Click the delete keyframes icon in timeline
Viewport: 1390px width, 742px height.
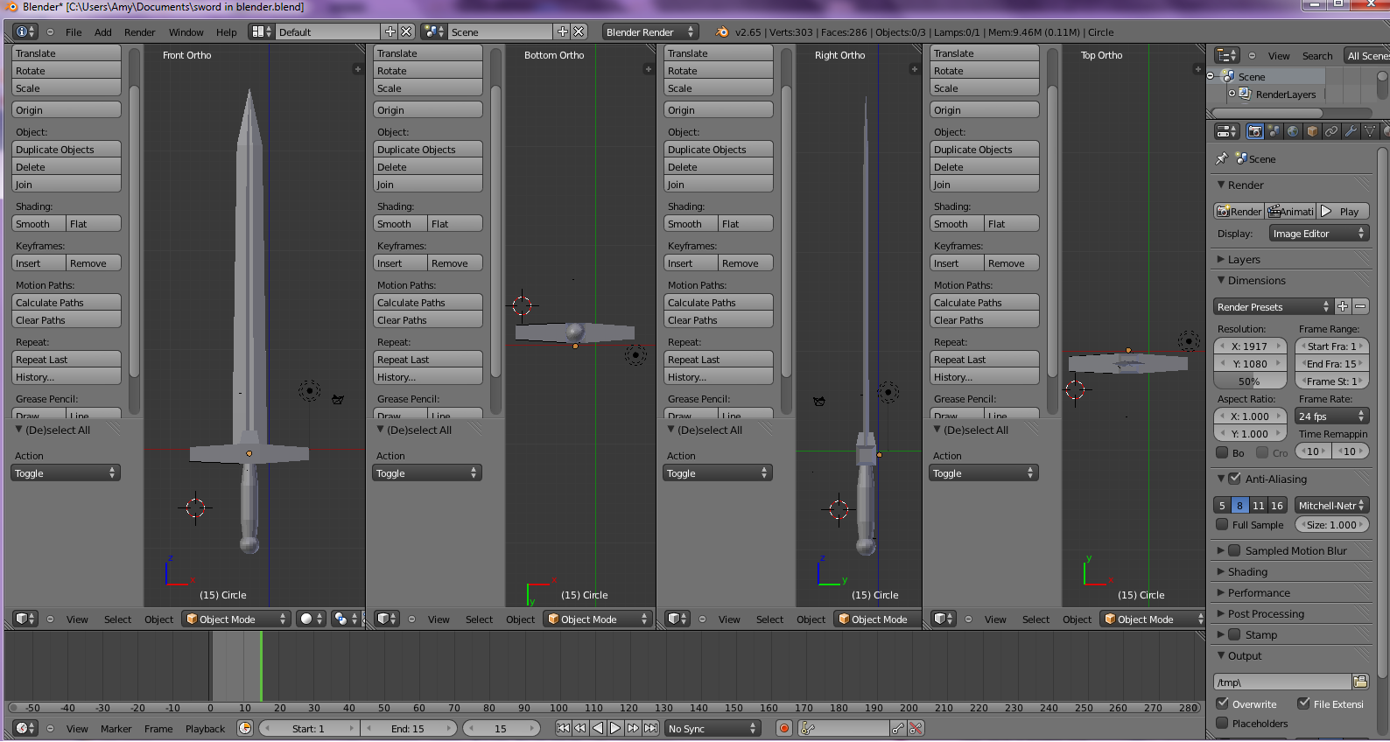tap(916, 728)
